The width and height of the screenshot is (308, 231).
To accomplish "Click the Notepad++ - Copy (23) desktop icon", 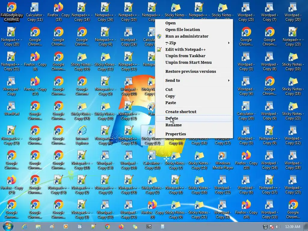I will click(293, 36).
